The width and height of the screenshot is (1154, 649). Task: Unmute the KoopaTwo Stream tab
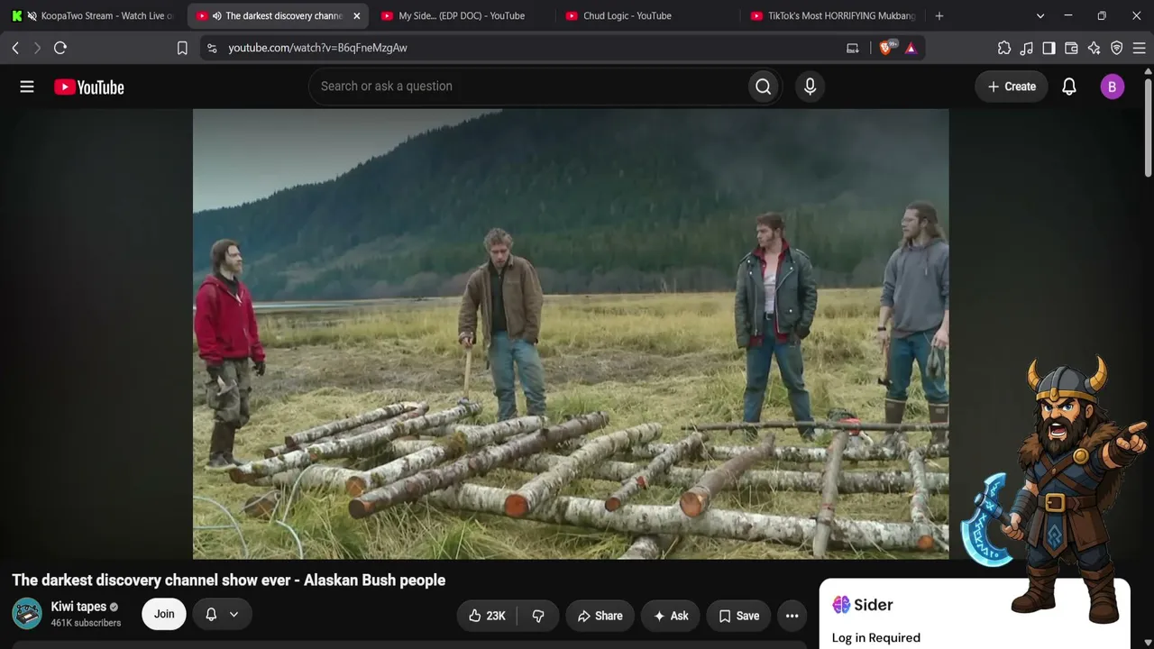click(x=32, y=16)
